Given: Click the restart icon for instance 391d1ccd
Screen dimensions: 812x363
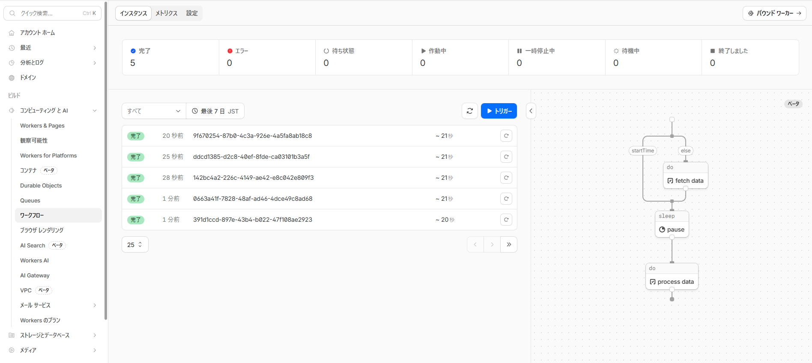Looking at the screenshot, I should (x=506, y=220).
